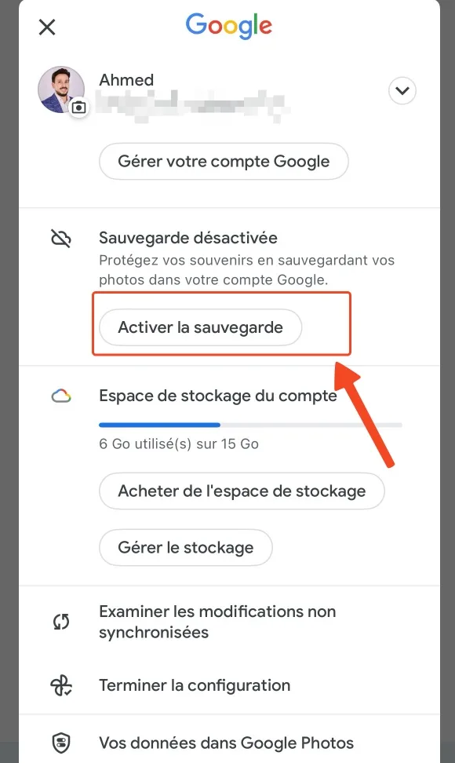Click Acheter de l'espace de stockage
This screenshot has height=763, width=455.
241,491
